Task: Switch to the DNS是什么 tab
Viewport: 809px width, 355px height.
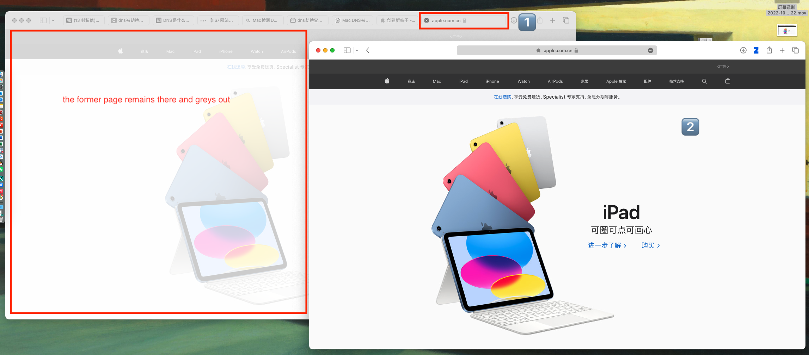Action: click(x=173, y=20)
